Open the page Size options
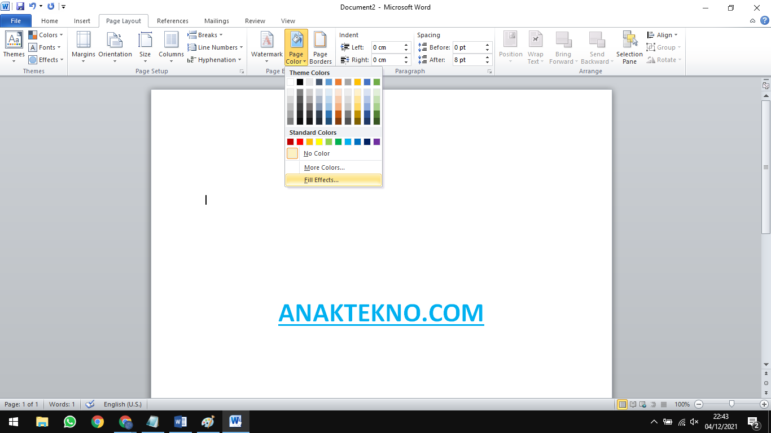The width and height of the screenshot is (771, 433). click(x=145, y=47)
